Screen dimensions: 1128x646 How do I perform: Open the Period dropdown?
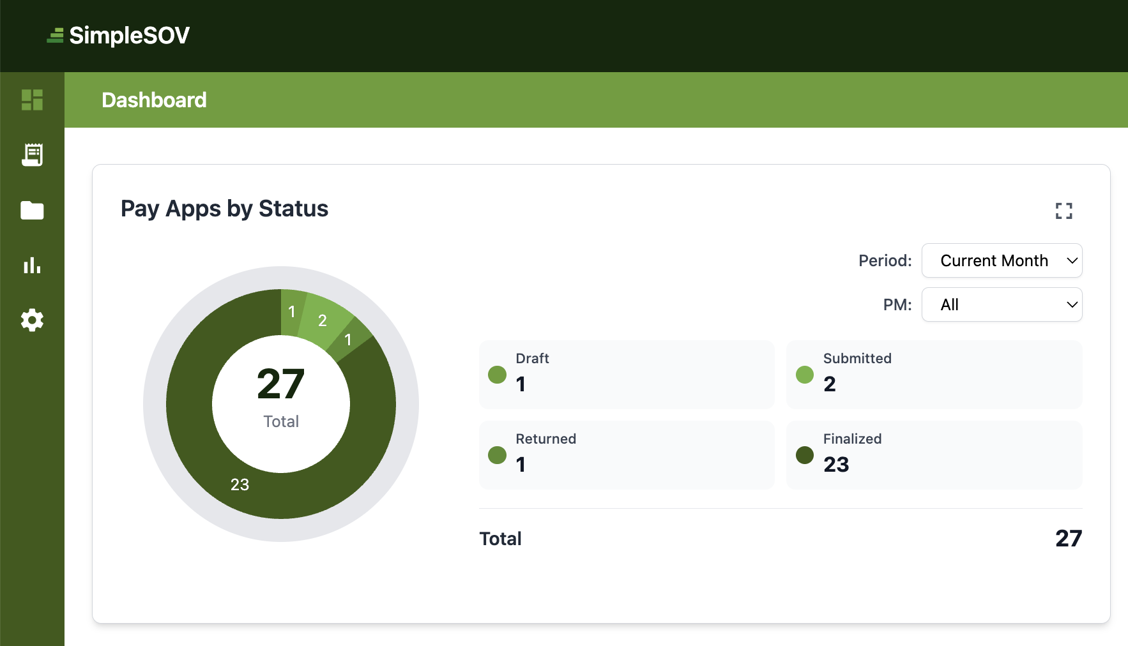pyautogui.click(x=1002, y=260)
